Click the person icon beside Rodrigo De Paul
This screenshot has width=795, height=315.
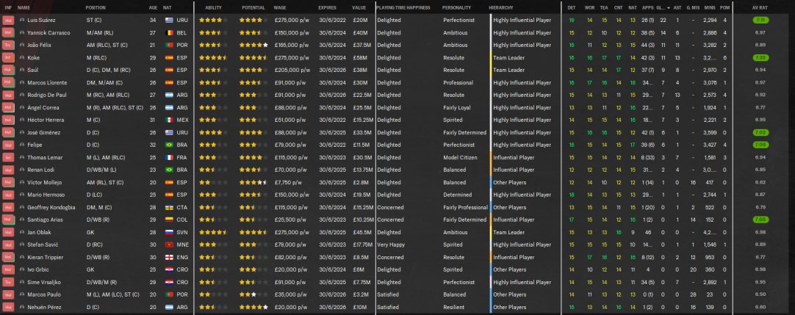22,95
